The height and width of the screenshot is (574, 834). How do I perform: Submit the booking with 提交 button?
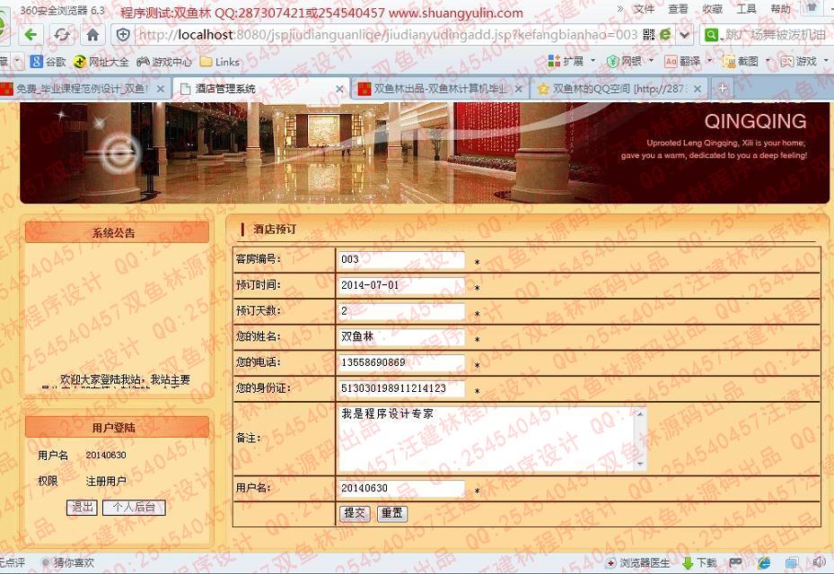click(355, 513)
